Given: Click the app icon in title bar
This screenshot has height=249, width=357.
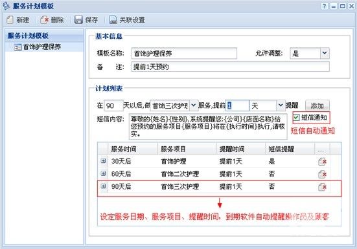Looking at the screenshot, I should pyautogui.click(x=6, y=6).
